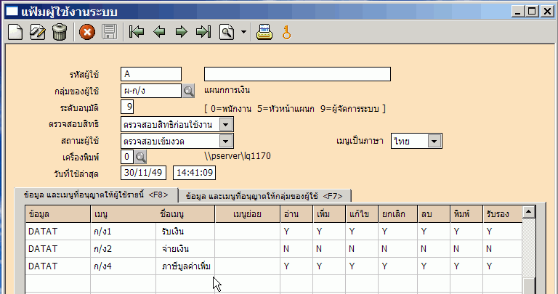Click the Delete trash can icon
The image size is (558, 294).
[x=60, y=32]
